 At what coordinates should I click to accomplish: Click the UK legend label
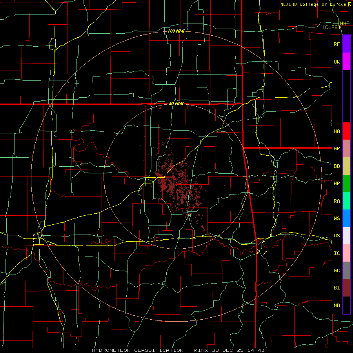pyautogui.click(x=337, y=62)
